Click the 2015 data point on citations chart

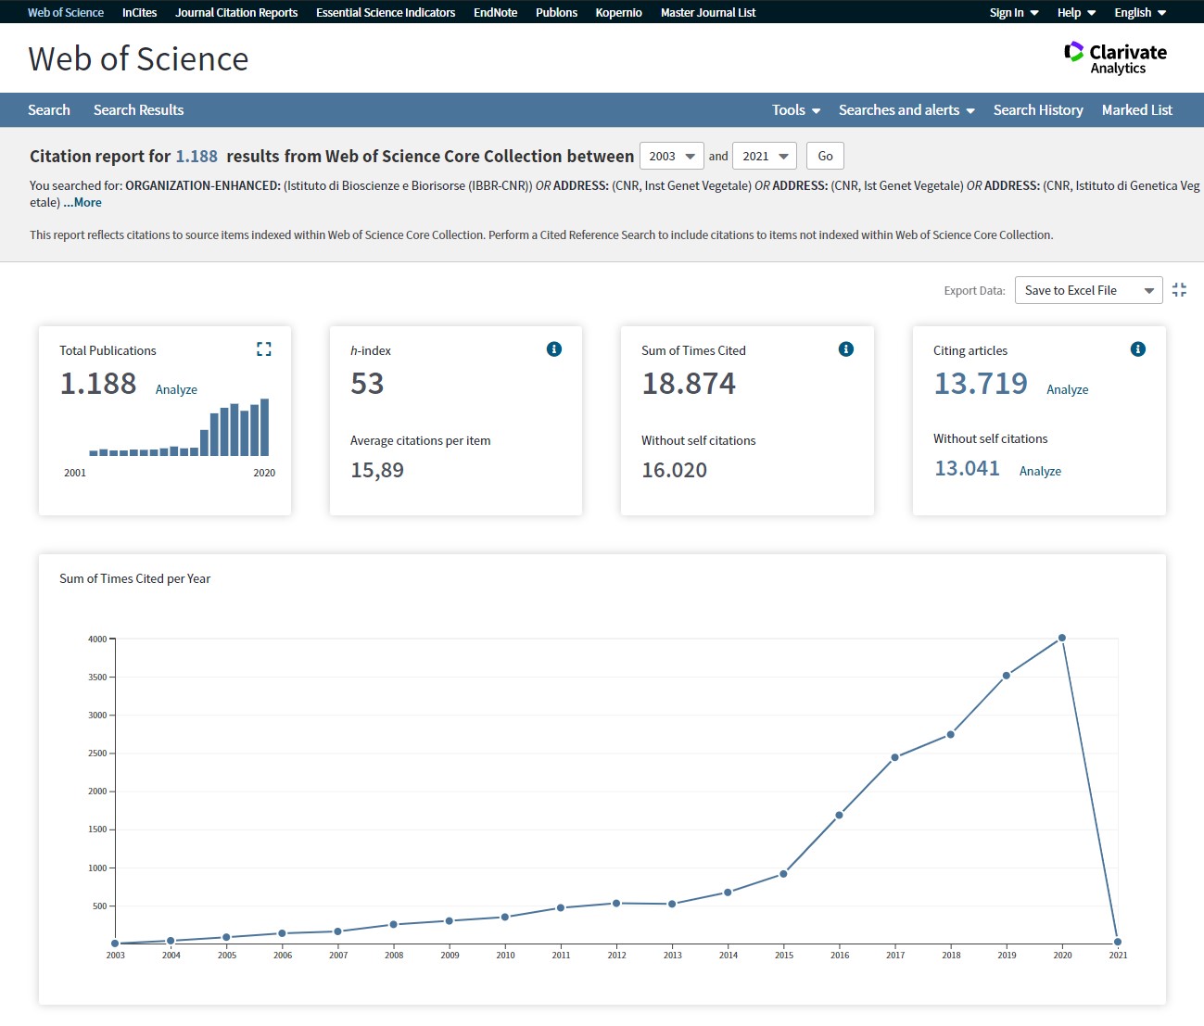tap(783, 874)
